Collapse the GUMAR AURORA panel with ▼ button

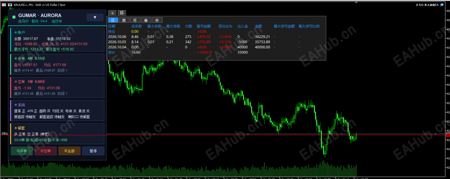click(x=95, y=17)
